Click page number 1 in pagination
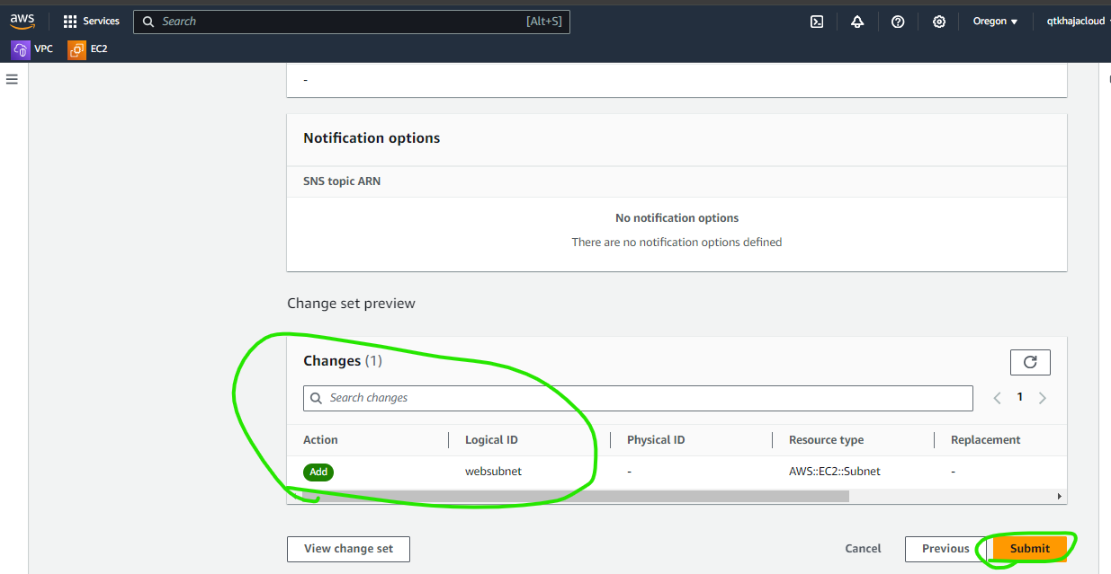The image size is (1111, 574). 1020,397
